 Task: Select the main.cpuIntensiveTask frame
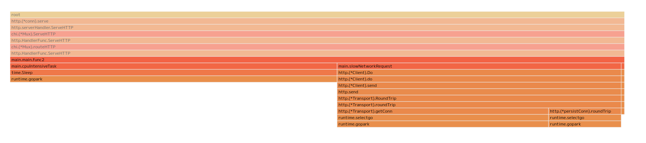coord(173,66)
